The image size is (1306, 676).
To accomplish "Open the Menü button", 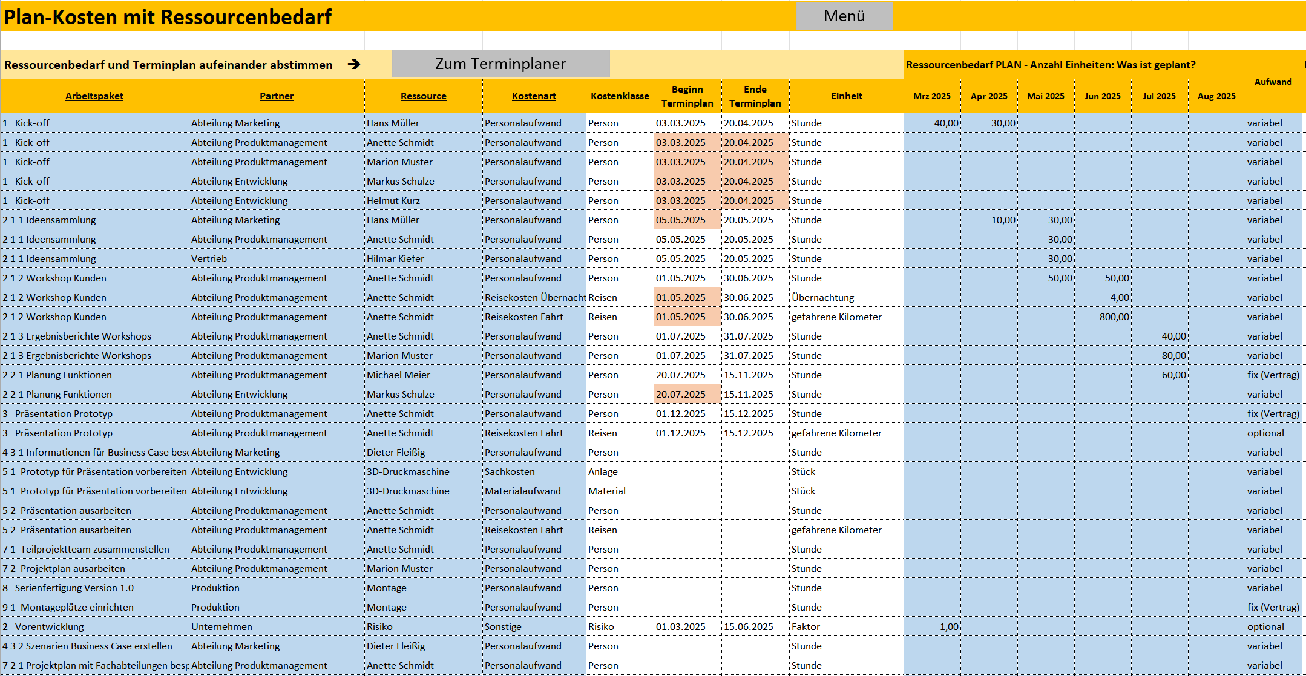I will tap(844, 16).
